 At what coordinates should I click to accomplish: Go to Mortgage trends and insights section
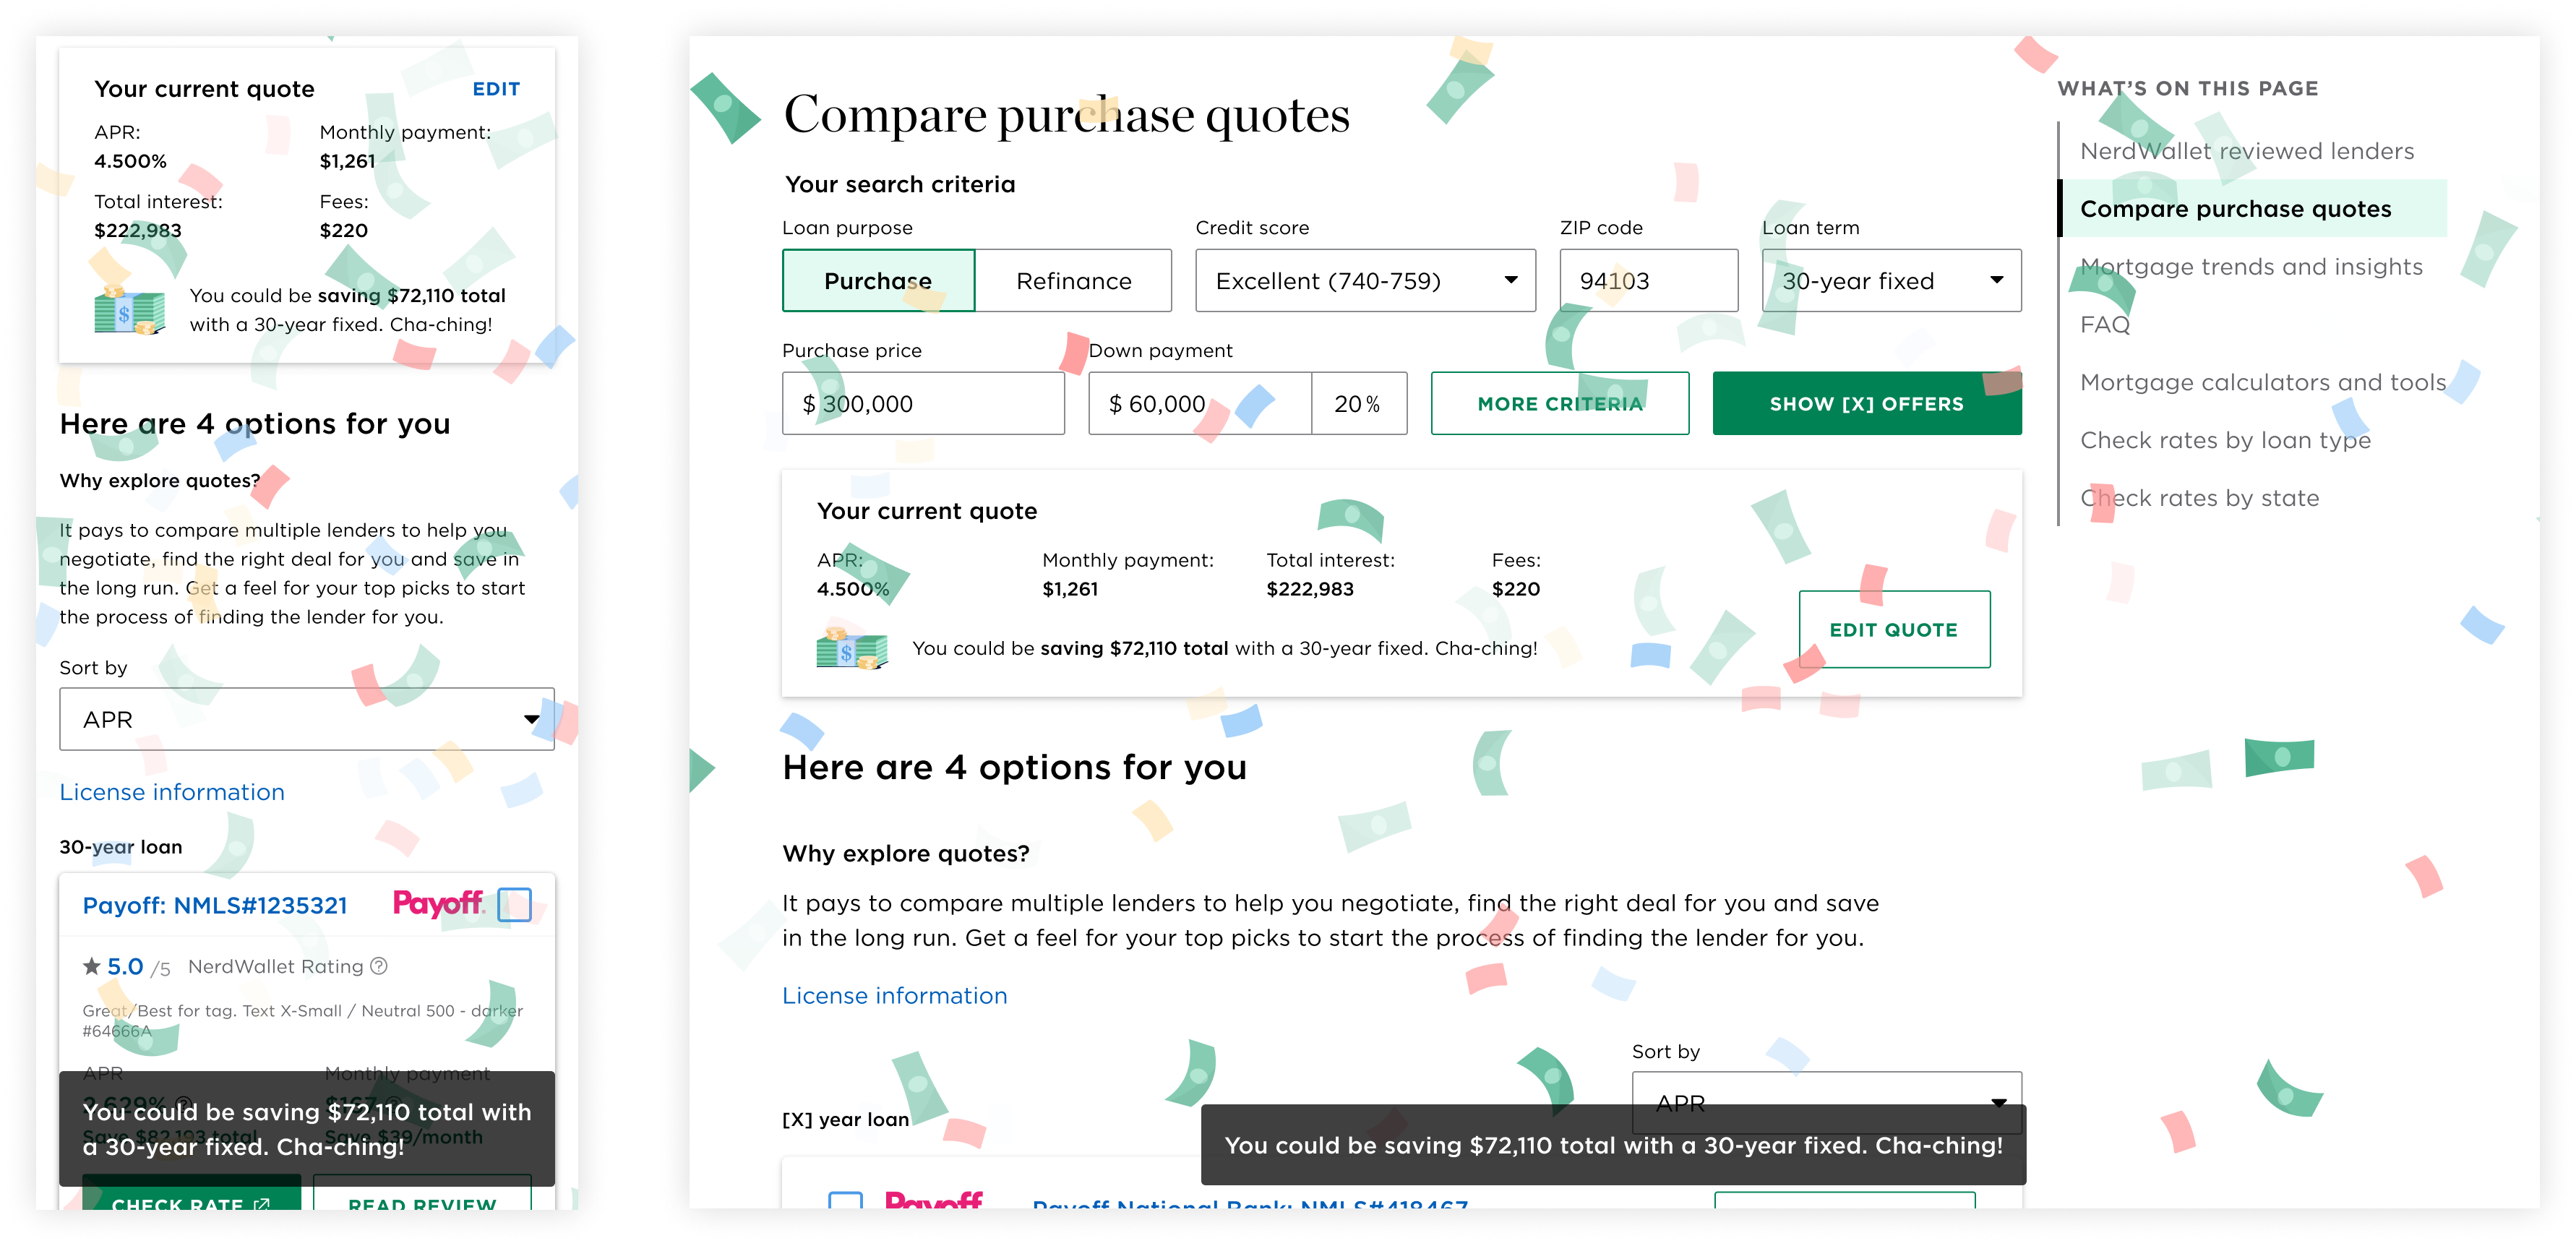(2251, 267)
